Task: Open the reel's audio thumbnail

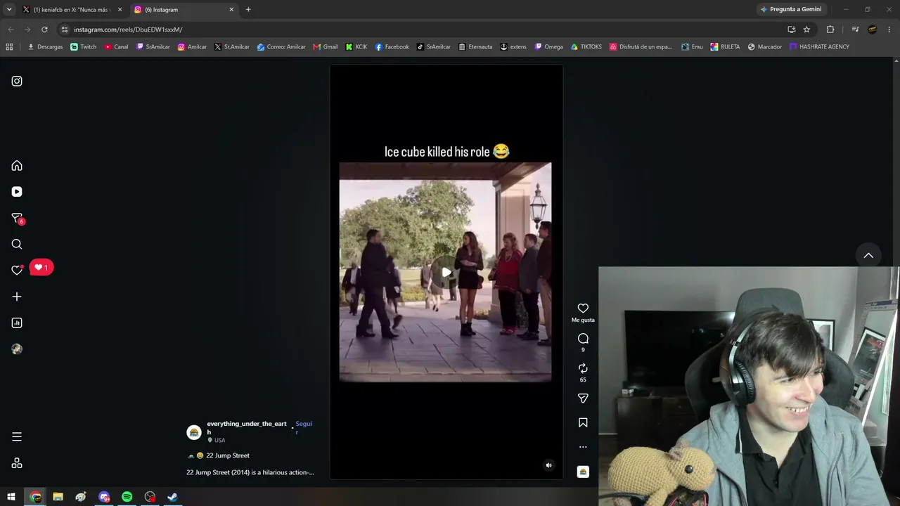Action: pos(583,472)
